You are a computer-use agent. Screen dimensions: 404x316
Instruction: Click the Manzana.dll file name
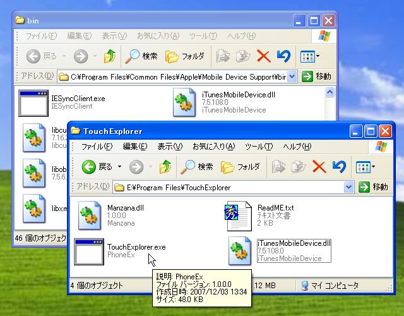[x=126, y=208]
